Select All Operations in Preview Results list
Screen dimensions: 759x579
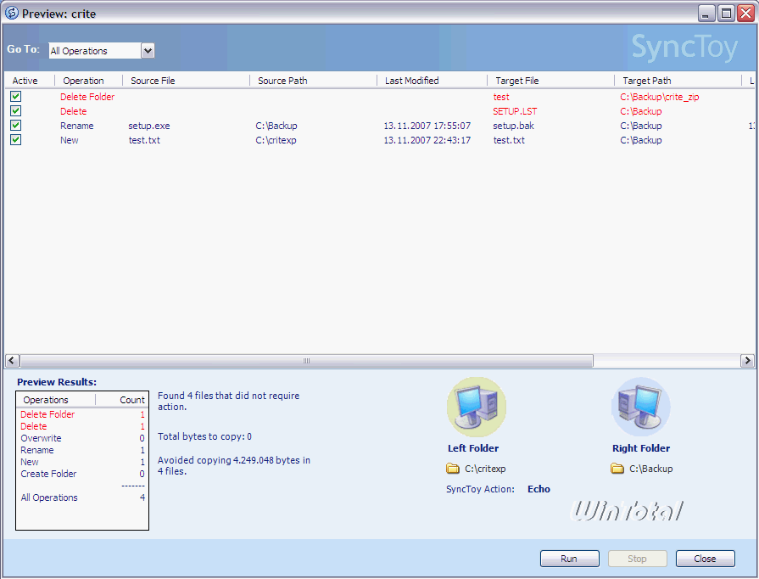pos(49,497)
